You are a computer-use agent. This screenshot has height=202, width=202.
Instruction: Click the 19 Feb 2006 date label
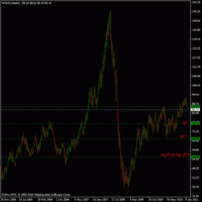click(x=45, y=200)
